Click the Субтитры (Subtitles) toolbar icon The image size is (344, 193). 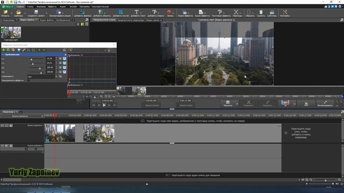coord(272,12)
